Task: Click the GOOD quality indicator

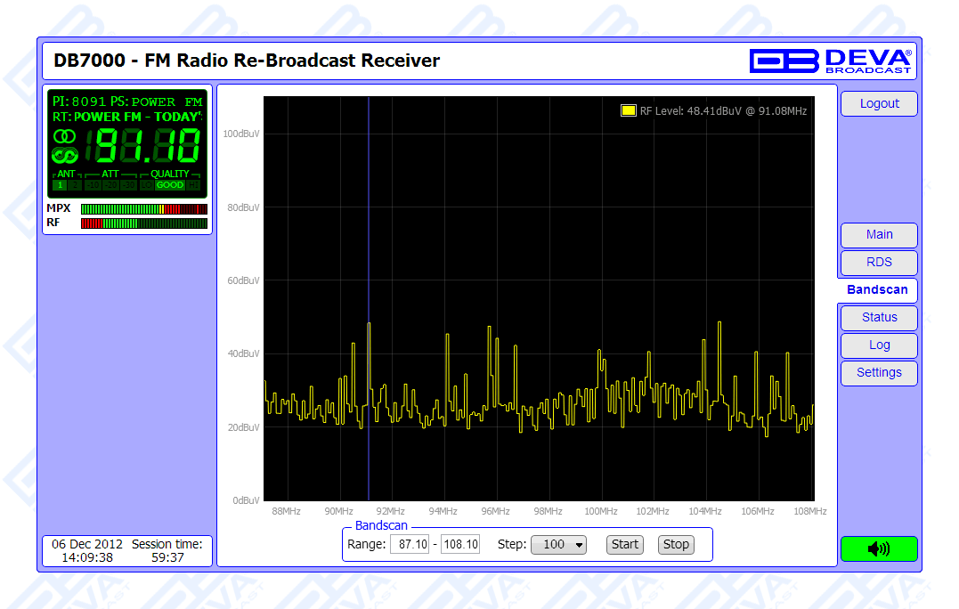Action: 169,185
